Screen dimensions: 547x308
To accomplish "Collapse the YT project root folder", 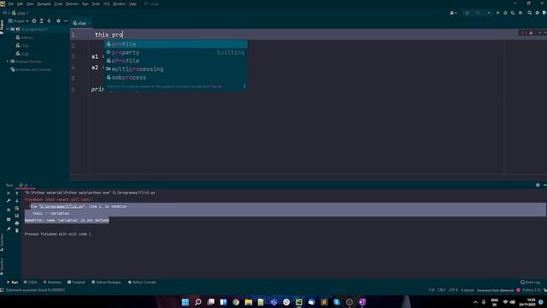I will [x=8, y=29].
